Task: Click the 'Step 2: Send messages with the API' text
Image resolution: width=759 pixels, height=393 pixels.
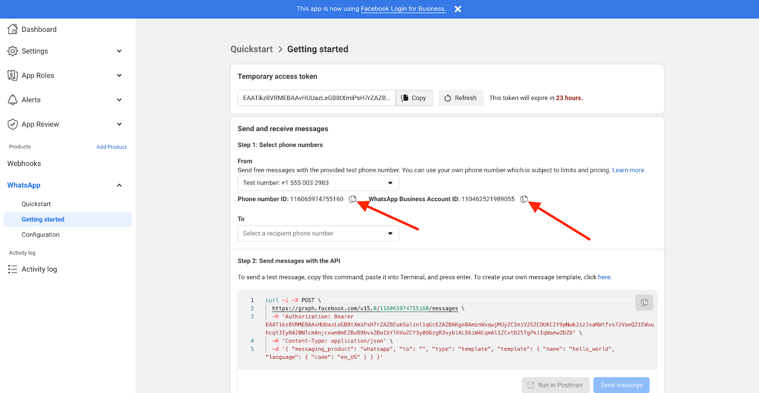Action: (x=289, y=261)
